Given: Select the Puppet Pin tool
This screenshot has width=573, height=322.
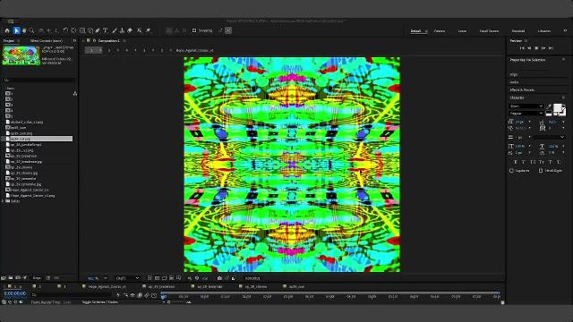Looking at the screenshot, I should point(149,31).
